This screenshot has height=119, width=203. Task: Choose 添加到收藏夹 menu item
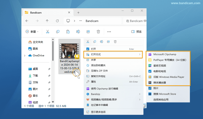coord(113,65)
